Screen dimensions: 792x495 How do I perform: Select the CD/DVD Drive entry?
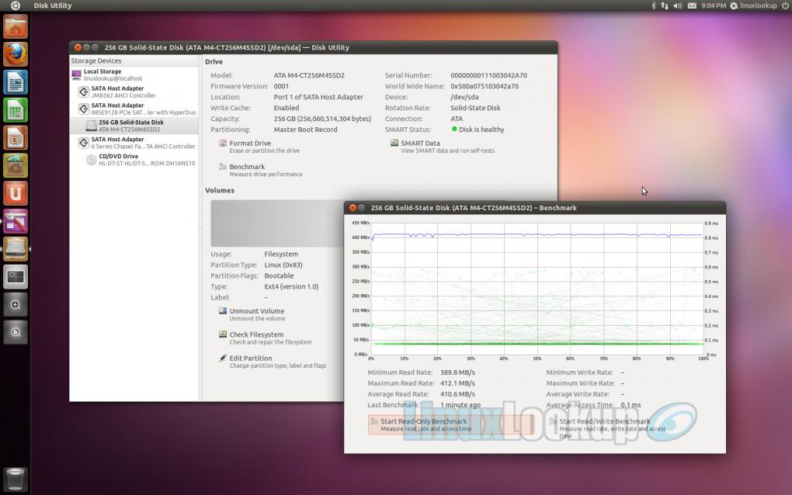click(134, 160)
